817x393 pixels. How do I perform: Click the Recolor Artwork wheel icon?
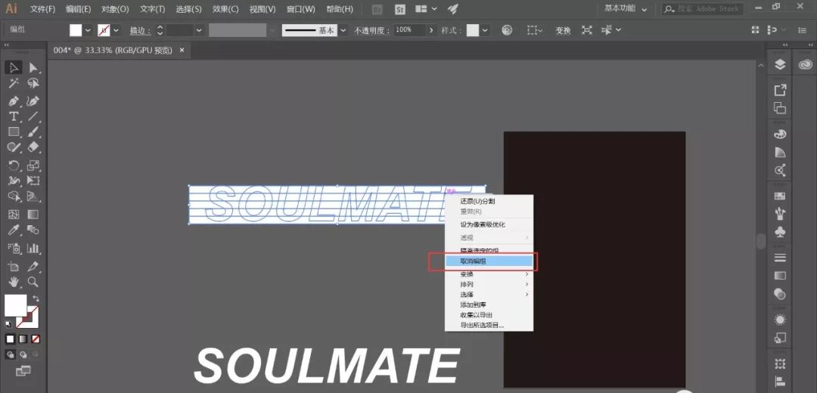507,30
